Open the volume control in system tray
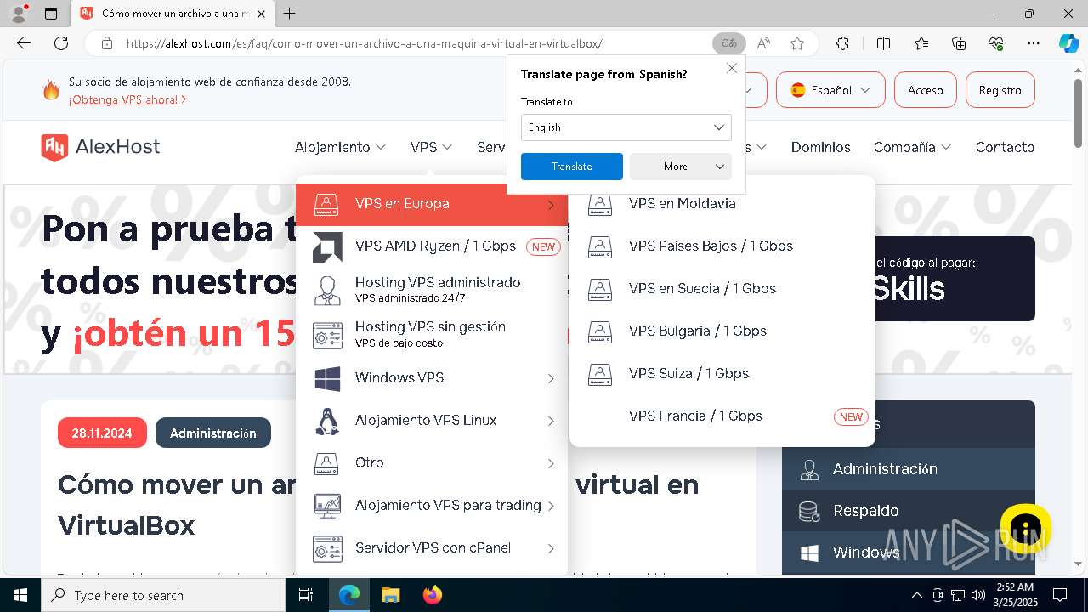1088x612 pixels. pyautogui.click(x=978, y=595)
